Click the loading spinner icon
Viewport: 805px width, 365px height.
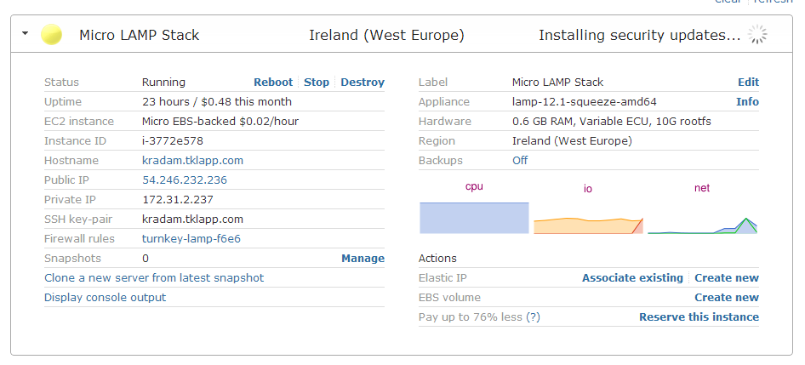coord(756,35)
